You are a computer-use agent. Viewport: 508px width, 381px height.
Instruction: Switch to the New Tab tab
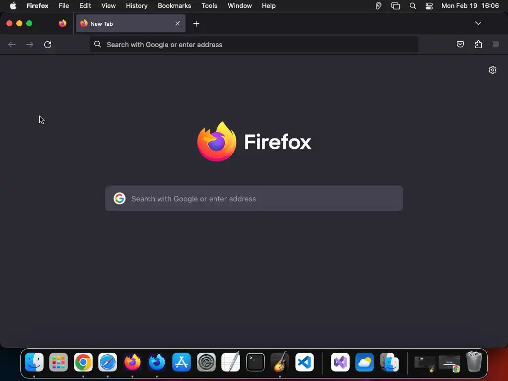click(x=130, y=23)
